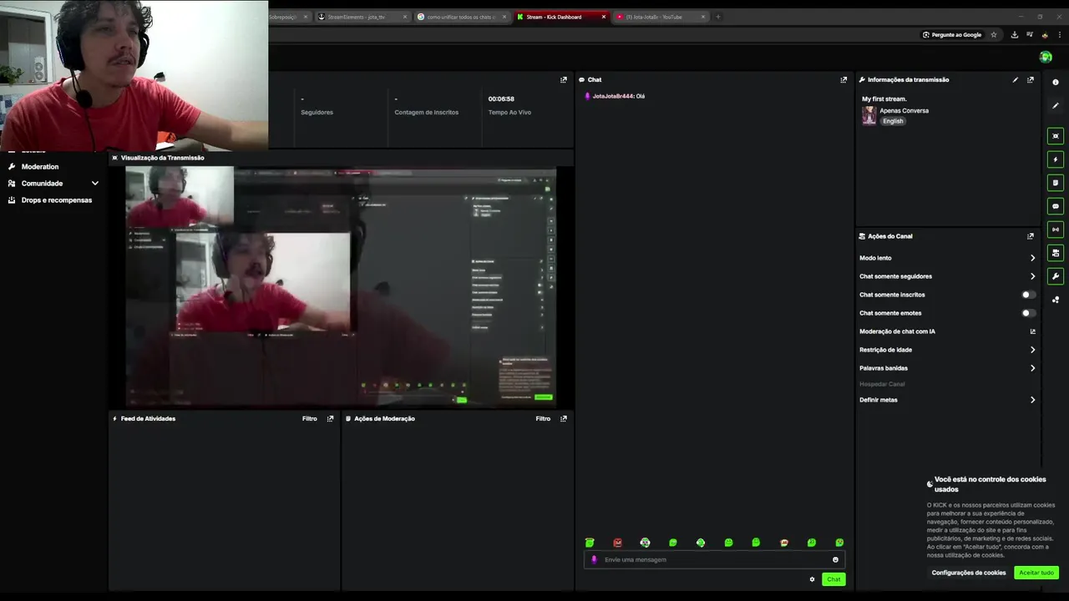Screen dimensions: 1069x601
Task: Focus the Envie uma mensagem input
Action: point(714,560)
